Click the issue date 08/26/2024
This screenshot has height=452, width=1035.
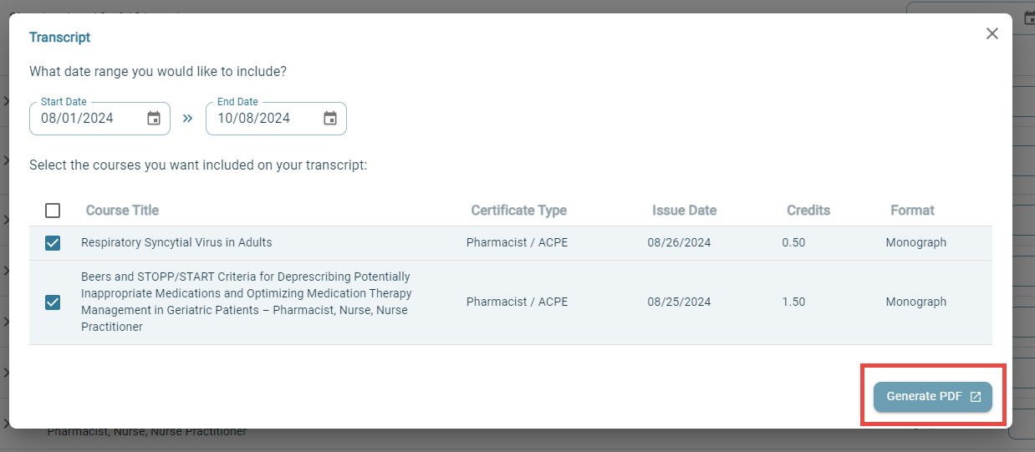pos(679,243)
